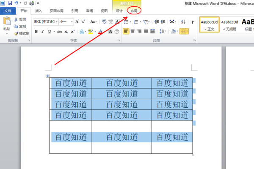
Task: Clear formatting with the eraser icon
Action: click(104, 22)
